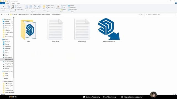
Task: Click the History ribbon command
Action: tap(64, 10)
